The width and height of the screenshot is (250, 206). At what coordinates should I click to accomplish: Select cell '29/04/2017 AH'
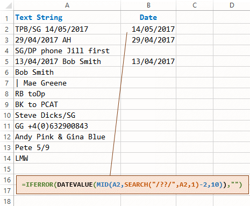[x=67, y=40]
